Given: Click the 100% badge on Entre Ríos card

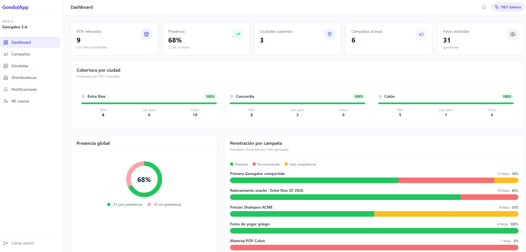Looking at the screenshot, I should click(210, 96).
